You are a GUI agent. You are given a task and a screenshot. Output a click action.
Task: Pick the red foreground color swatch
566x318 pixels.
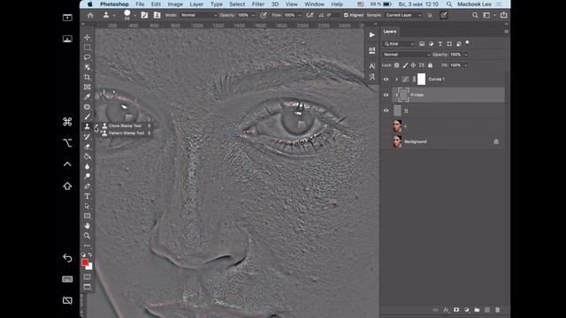pyautogui.click(x=85, y=262)
